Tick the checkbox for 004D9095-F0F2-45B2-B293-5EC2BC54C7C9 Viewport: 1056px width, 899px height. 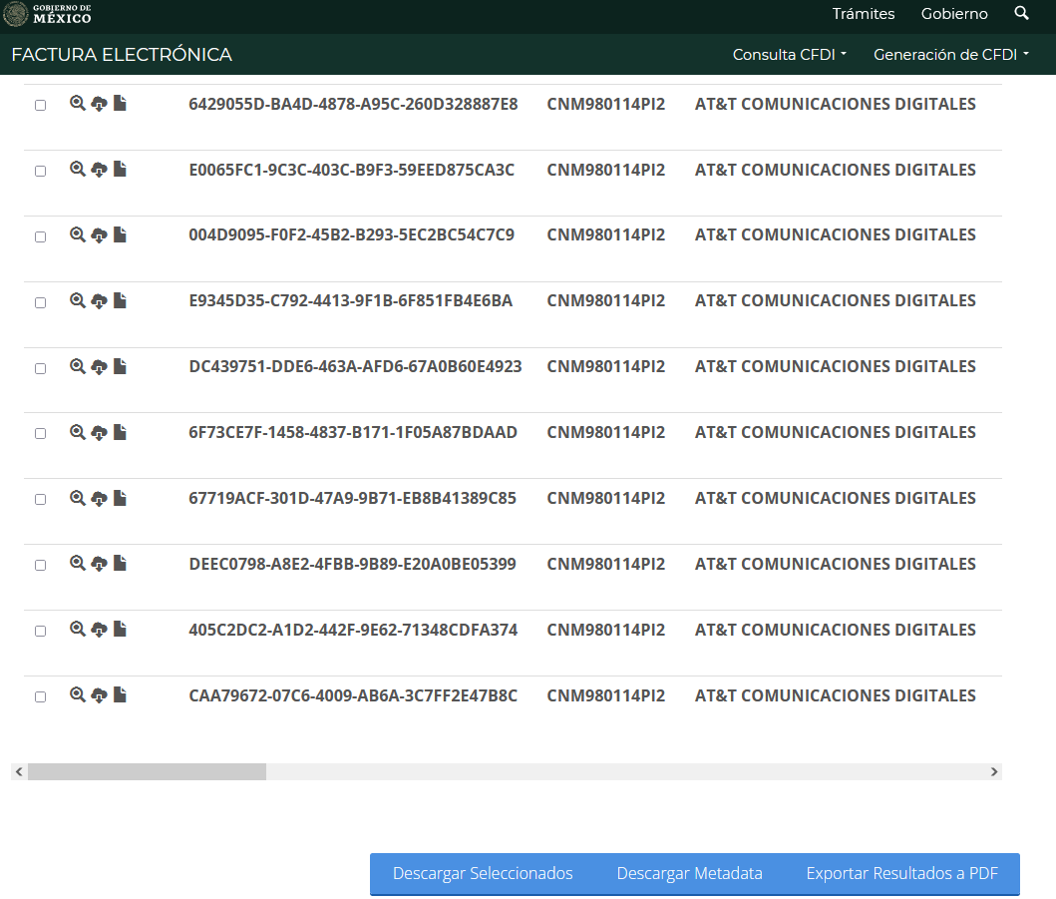click(x=41, y=236)
